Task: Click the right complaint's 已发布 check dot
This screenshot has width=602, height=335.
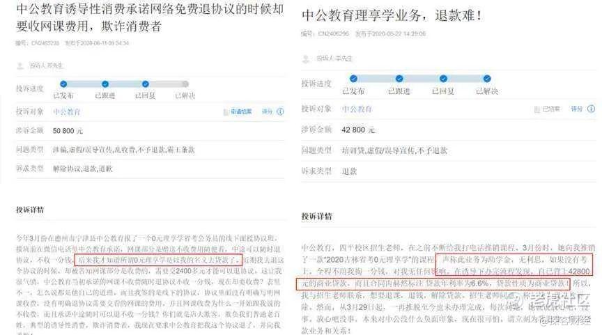Action: [x=353, y=79]
